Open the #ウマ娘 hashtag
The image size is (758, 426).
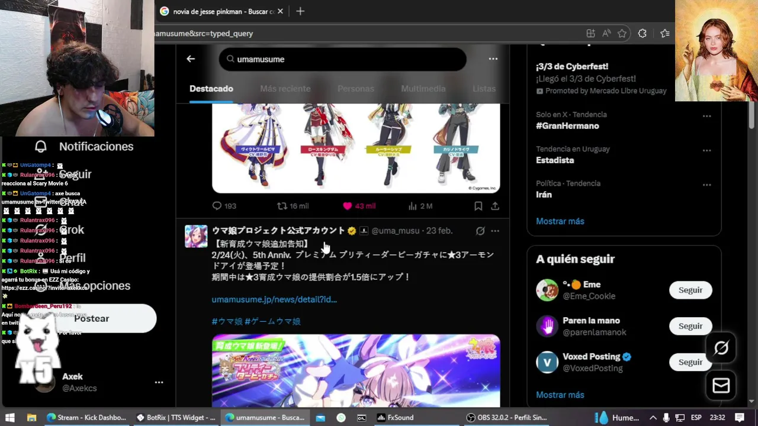[x=227, y=321]
